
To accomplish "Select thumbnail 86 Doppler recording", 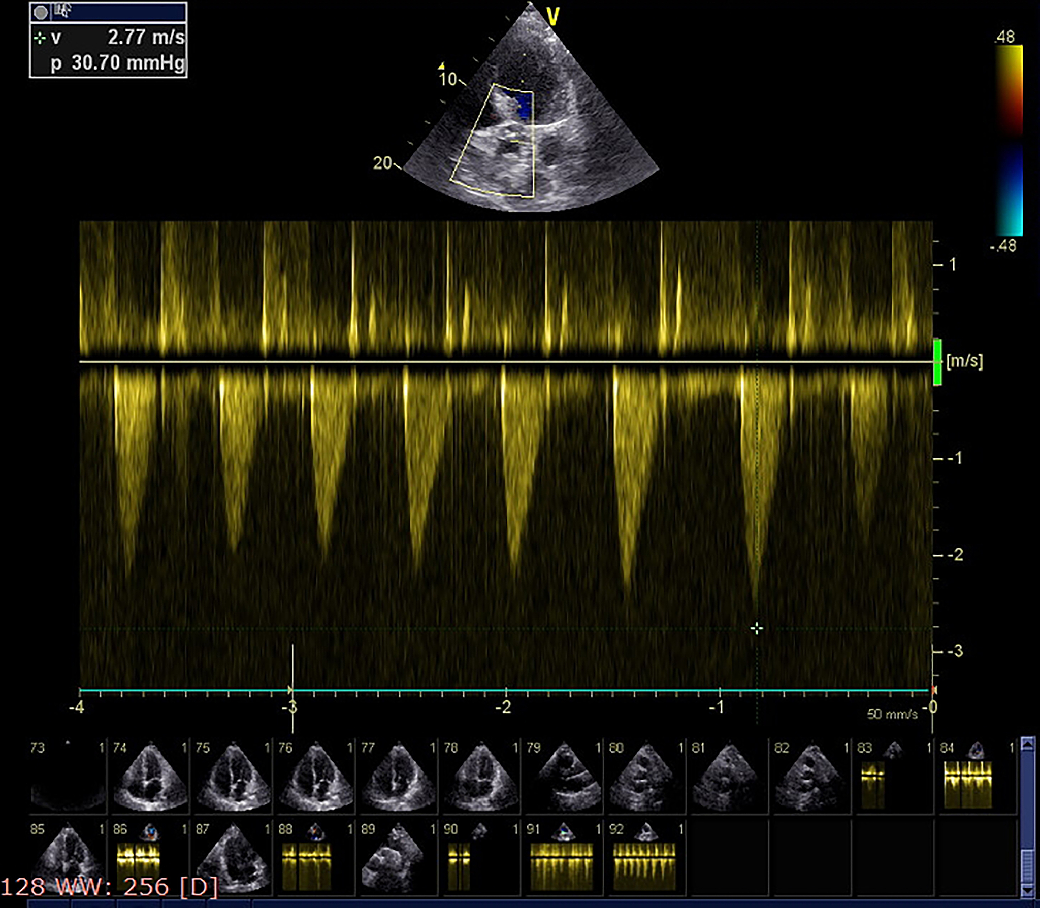I will [x=138, y=859].
